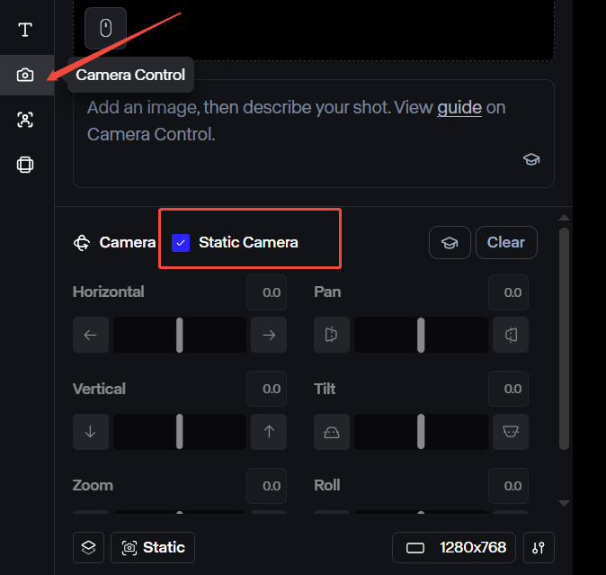This screenshot has height=575, width=606.
Task: Open camera tutorial icon beside Clear
Action: [450, 242]
